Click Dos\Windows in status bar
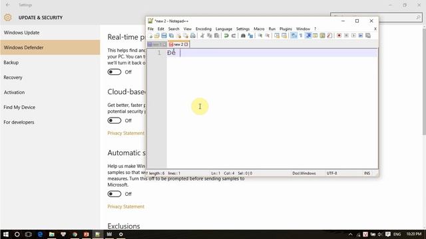 tap(304, 173)
